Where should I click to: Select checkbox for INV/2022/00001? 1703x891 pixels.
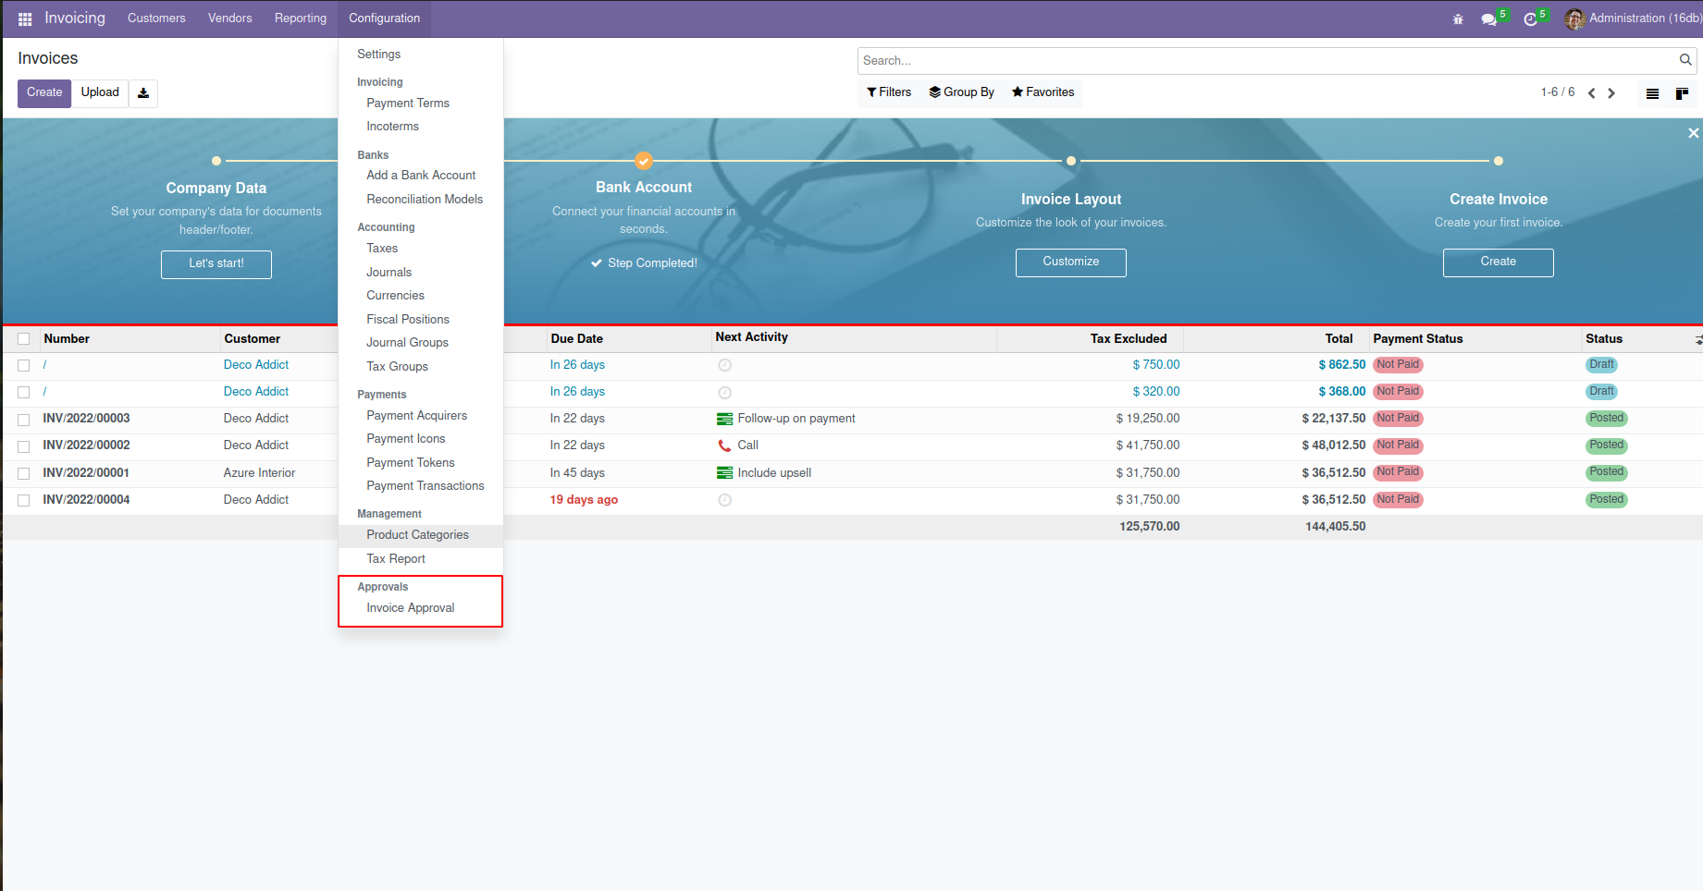coord(24,473)
